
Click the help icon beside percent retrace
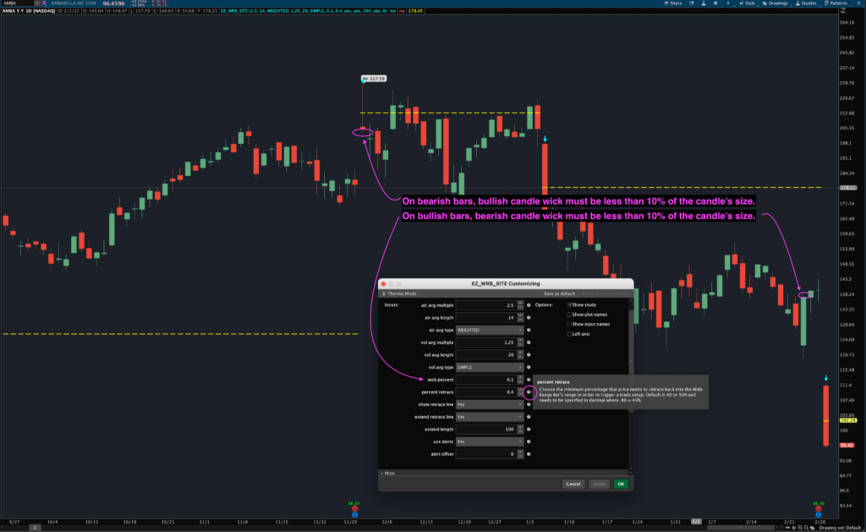[529, 392]
